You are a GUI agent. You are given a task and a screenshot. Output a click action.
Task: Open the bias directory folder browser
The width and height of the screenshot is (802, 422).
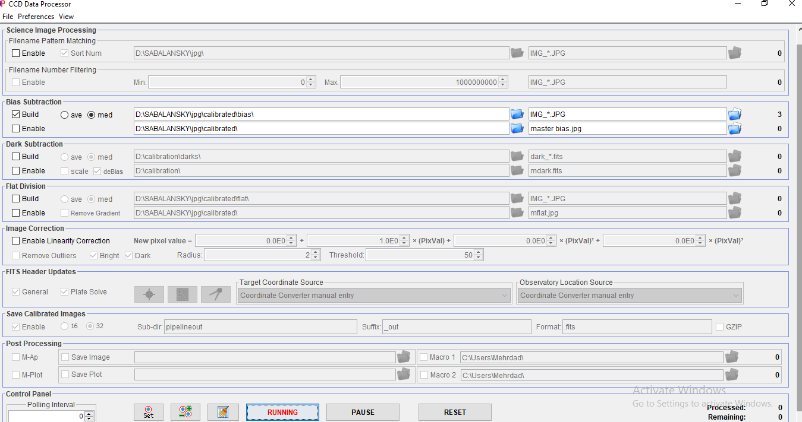click(x=517, y=114)
